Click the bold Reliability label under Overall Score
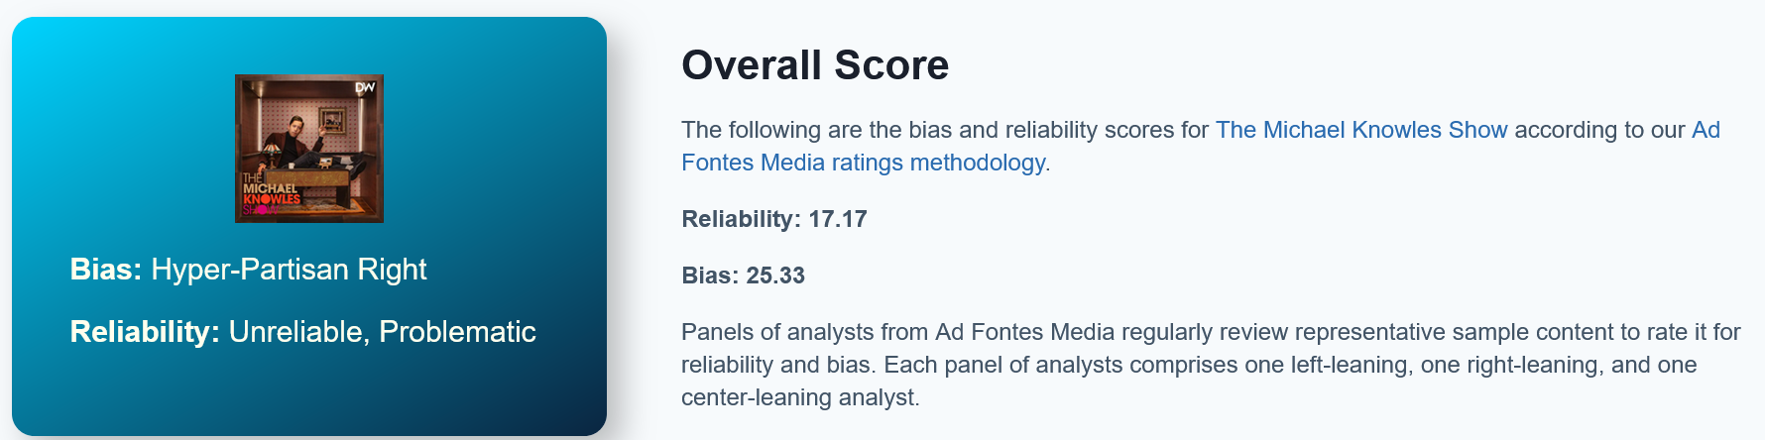 (x=741, y=219)
